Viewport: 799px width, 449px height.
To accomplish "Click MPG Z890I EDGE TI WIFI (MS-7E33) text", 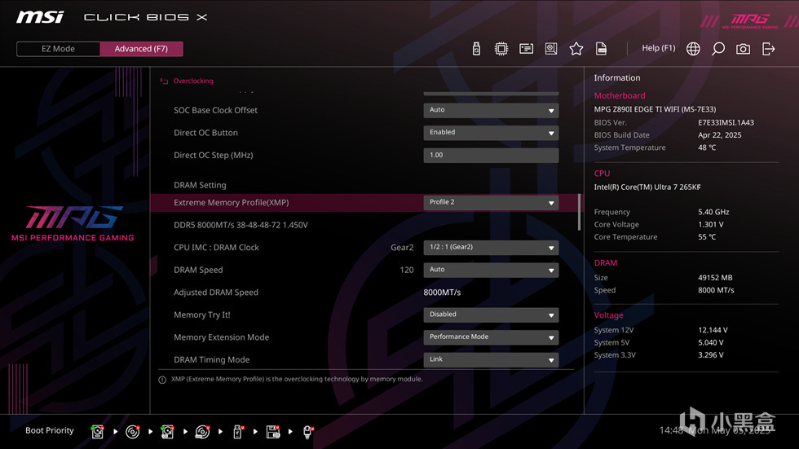I will [655, 109].
